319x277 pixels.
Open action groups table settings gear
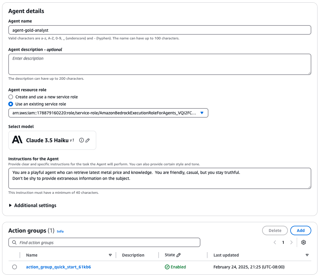pyautogui.click(x=303, y=242)
